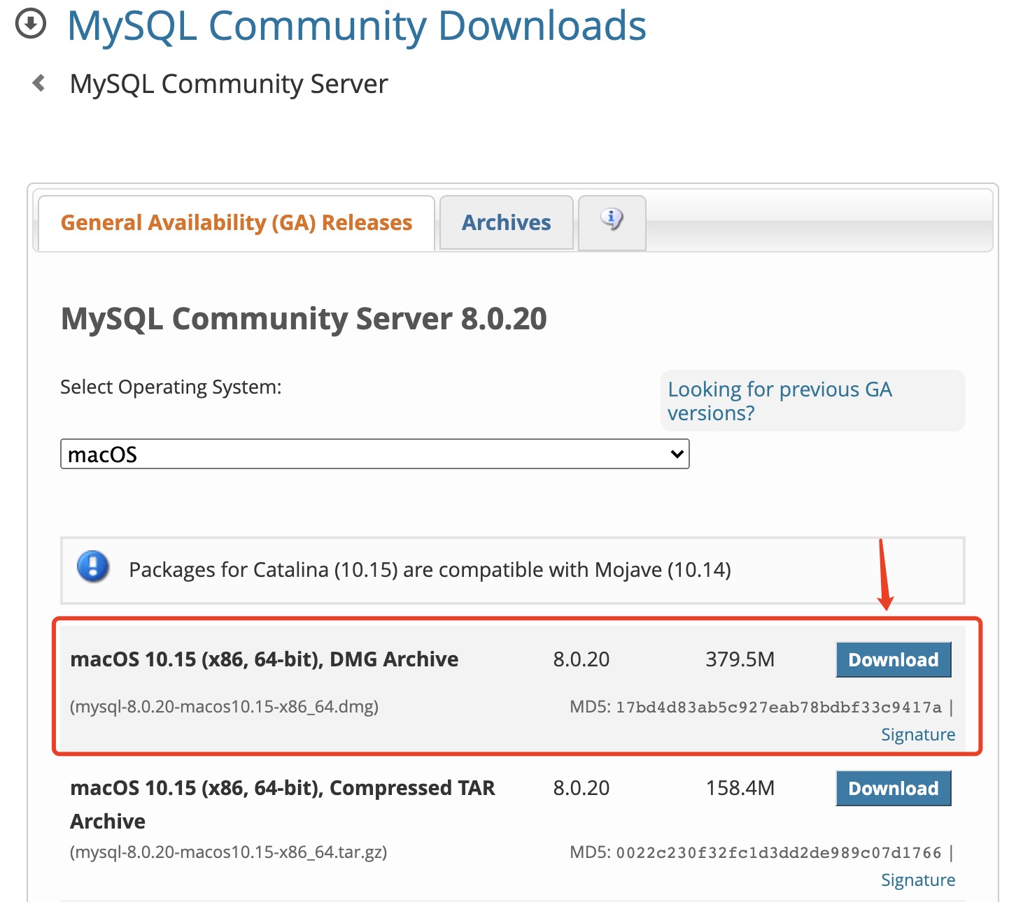
Task: Click the Catalina compatibility notice text
Action: coord(430,570)
